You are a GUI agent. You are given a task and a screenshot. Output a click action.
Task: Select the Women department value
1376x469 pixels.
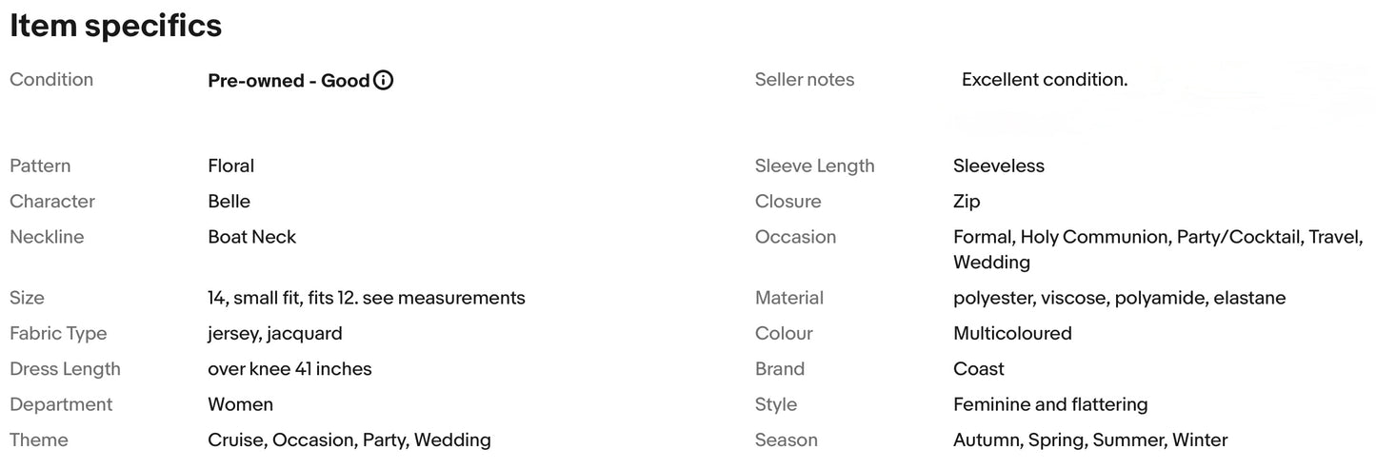pyautogui.click(x=241, y=404)
